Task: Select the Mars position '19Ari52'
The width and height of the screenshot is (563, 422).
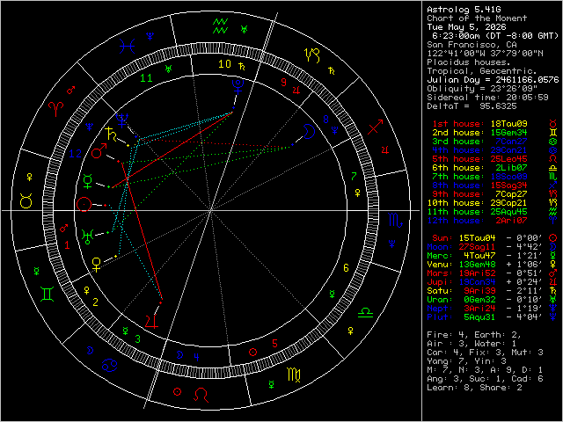Action: [x=477, y=273]
